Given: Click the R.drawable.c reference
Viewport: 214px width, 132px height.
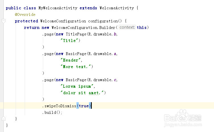Looking at the screenshot, I should click(102, 80).
